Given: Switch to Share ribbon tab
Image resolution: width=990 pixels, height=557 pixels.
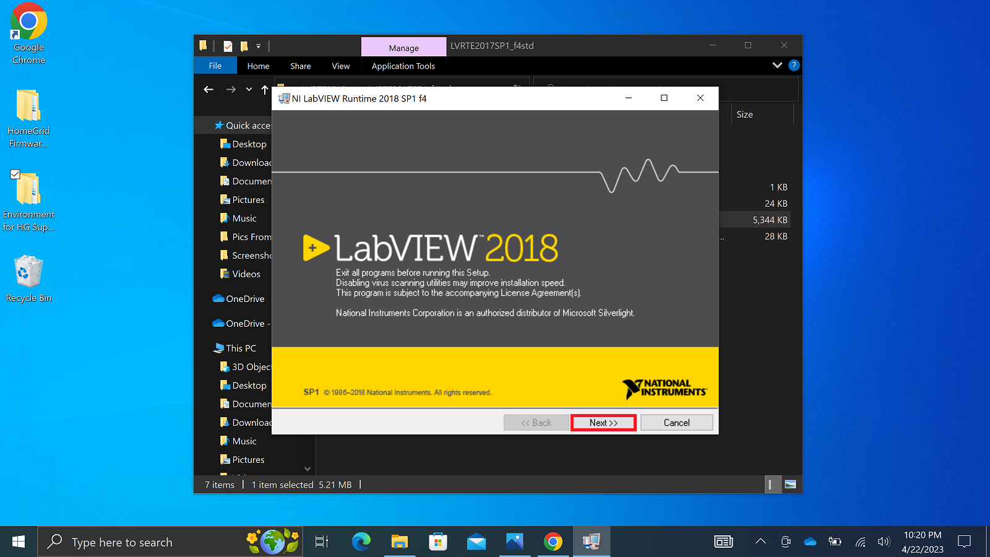Looking at the screenshot, I should (x=301, y=66).
